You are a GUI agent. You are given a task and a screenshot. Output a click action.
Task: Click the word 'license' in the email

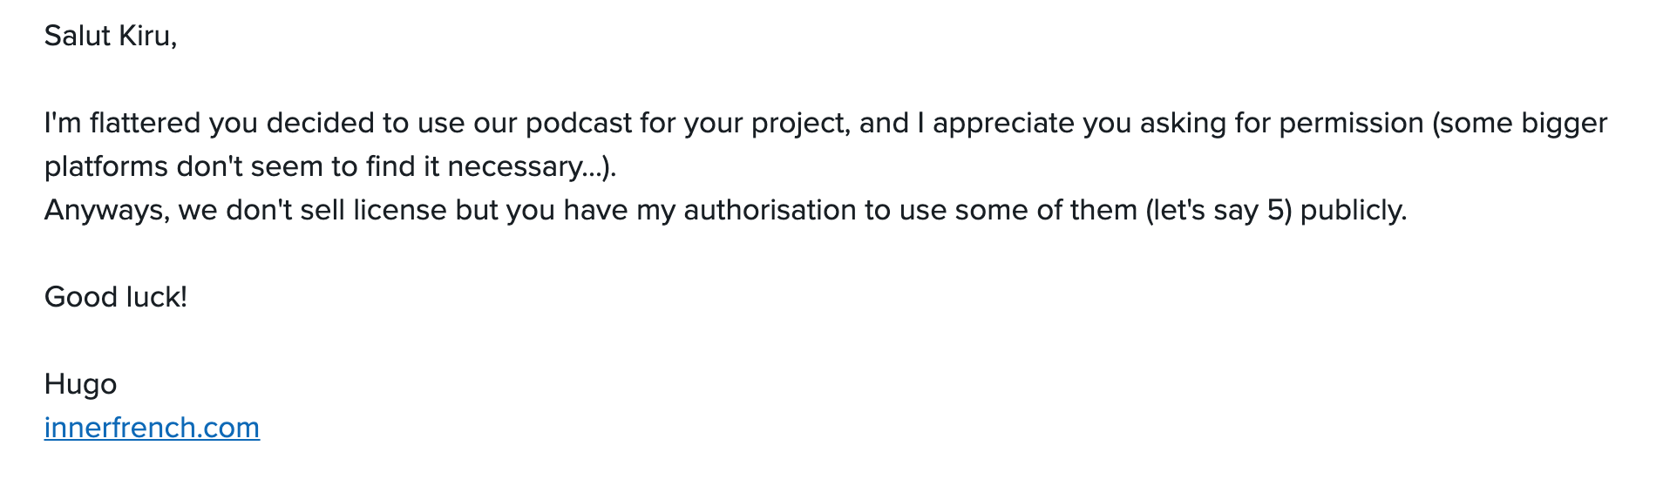pyautogui.click(x=399, y=210)
